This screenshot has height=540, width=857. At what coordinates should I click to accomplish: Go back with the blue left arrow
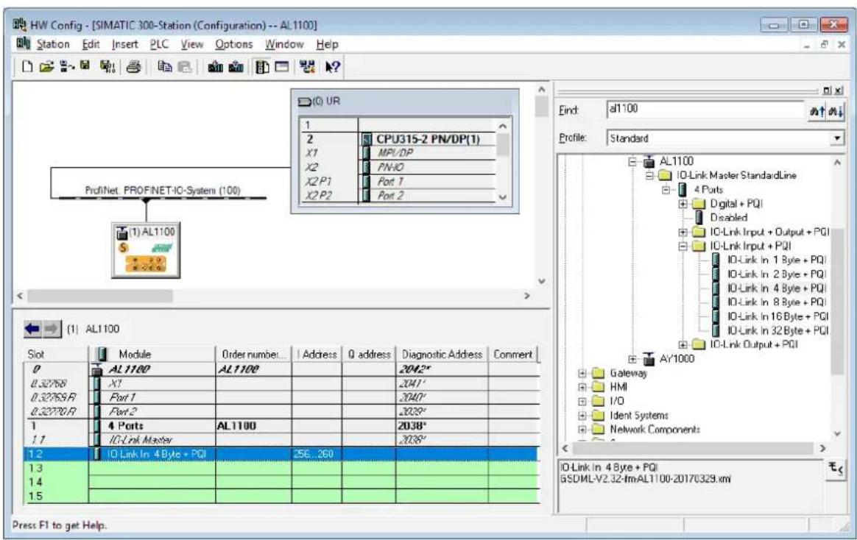click(32, 329)
